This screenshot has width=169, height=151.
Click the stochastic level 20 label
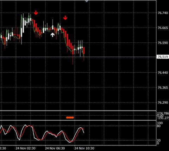[159, 140]
